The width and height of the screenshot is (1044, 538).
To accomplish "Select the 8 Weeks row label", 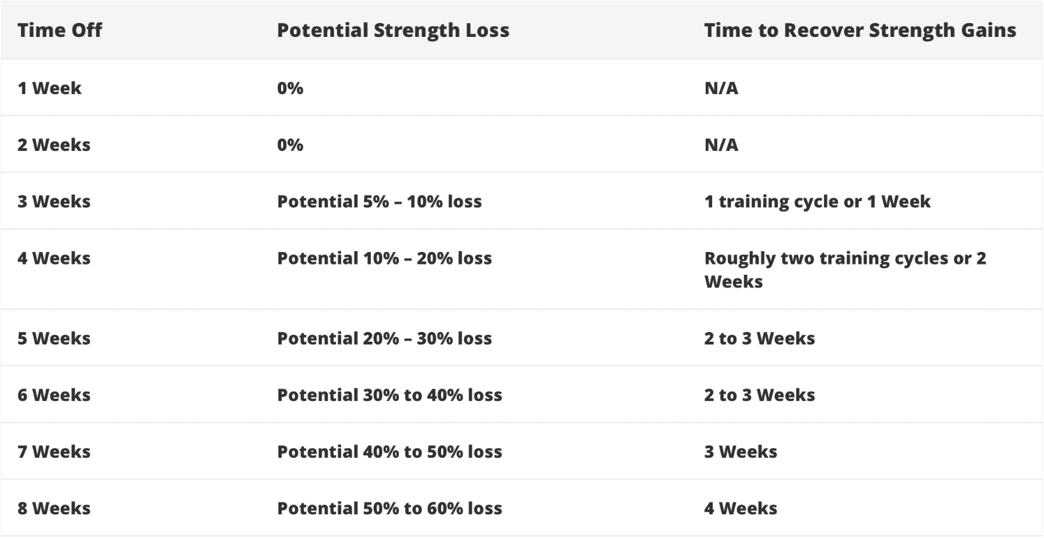I will click(54, 508).
